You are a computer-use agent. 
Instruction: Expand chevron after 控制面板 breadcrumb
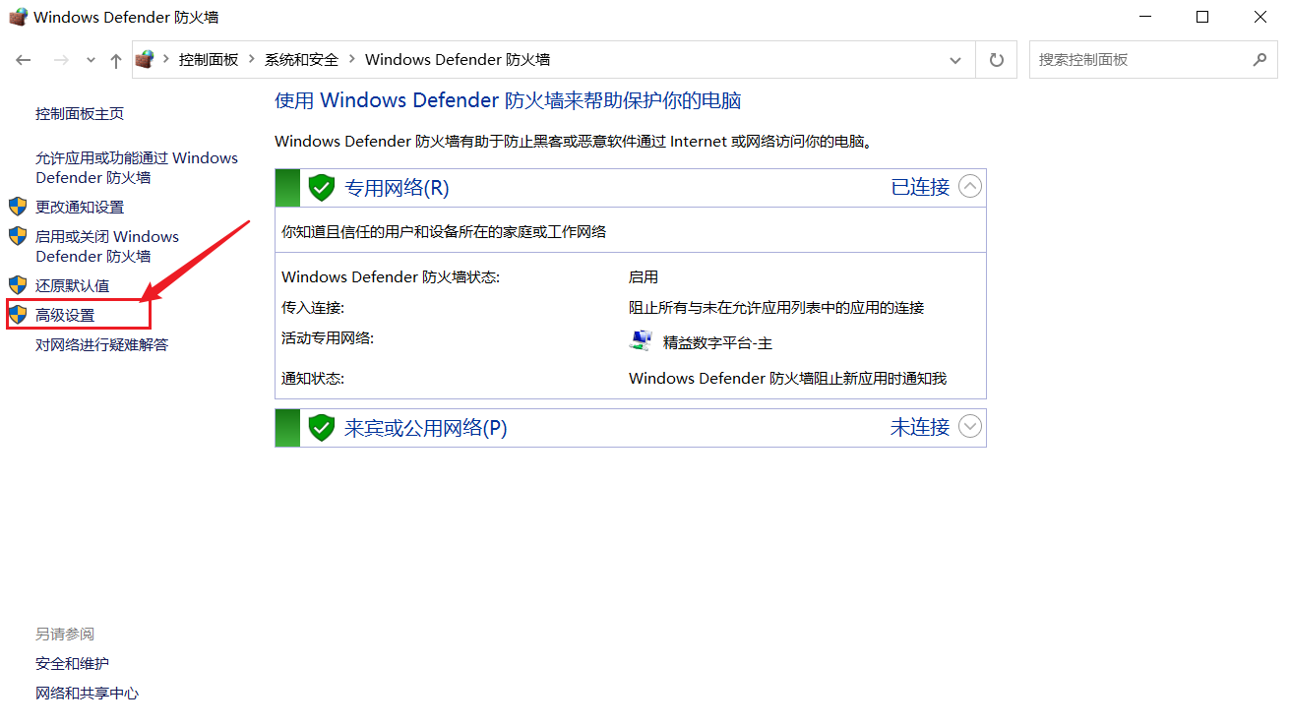252,60
